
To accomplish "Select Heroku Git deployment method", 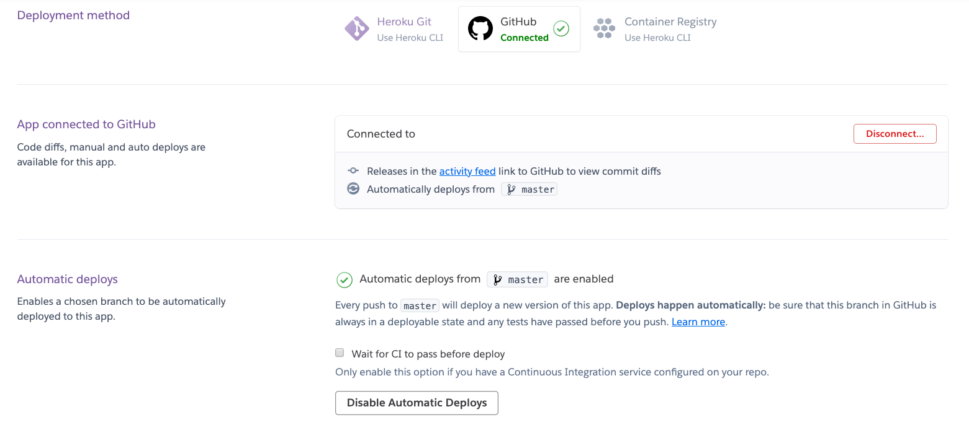I will tap(395, 29).
